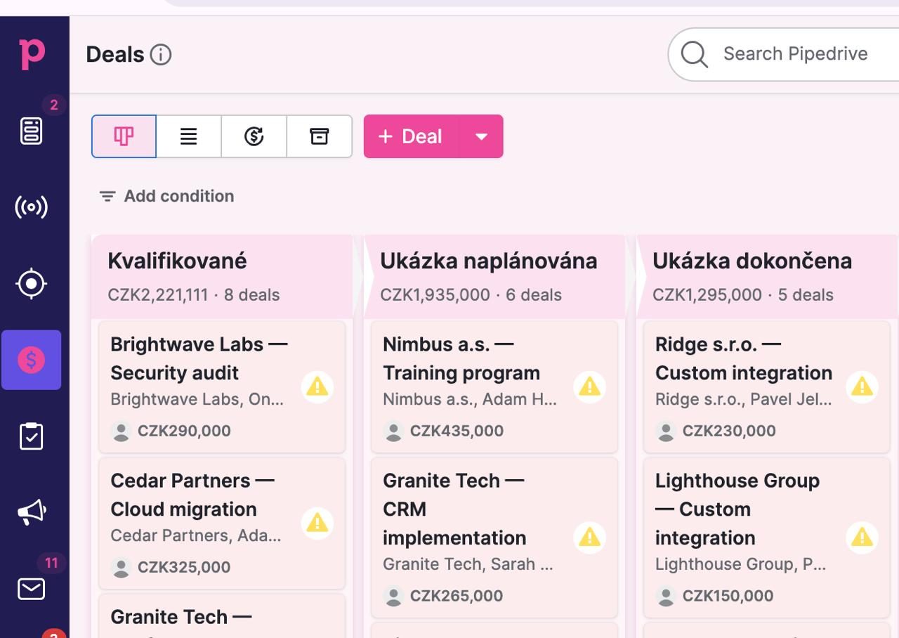Select the Deals dollar sidebar icon

tap(32, 360)
